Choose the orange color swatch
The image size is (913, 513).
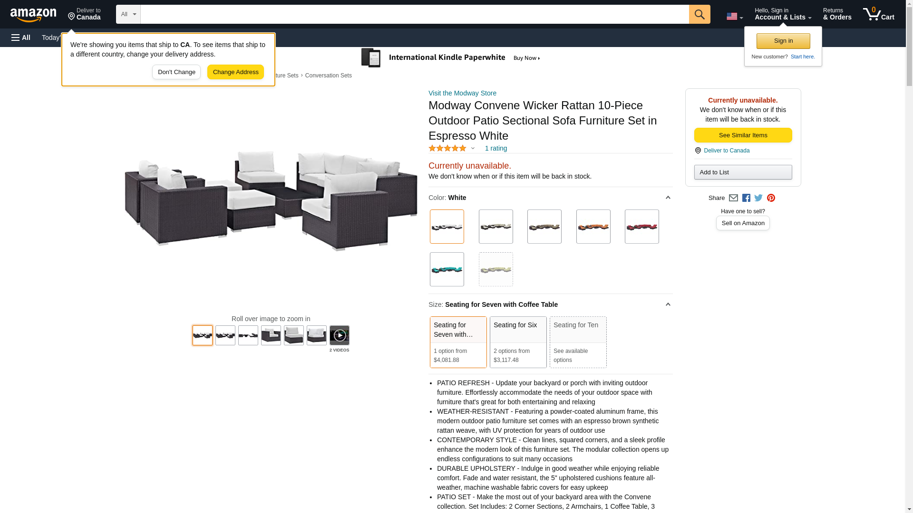click(593, 227)
